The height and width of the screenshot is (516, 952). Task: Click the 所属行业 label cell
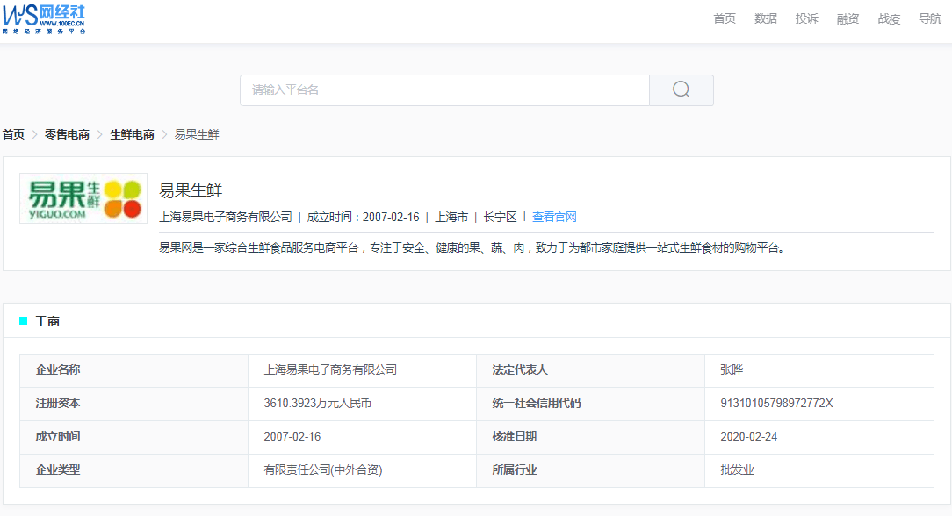coord(590,469)
